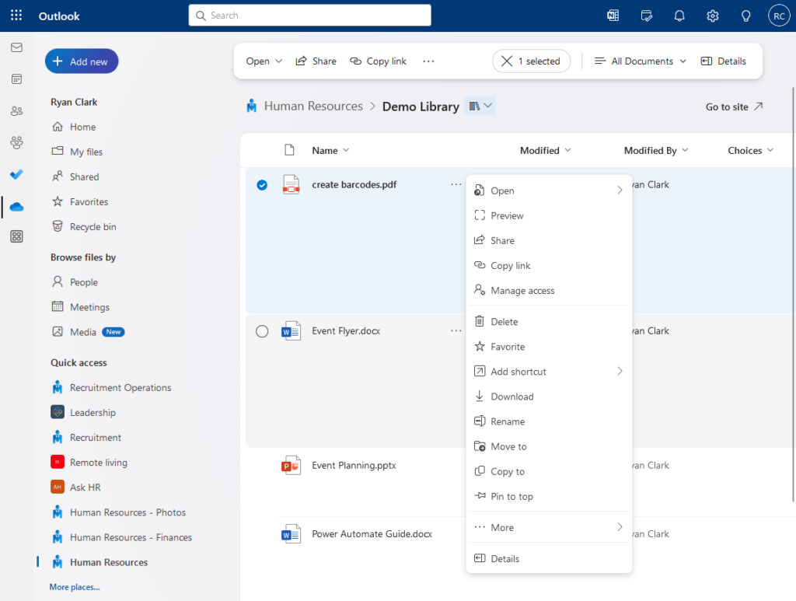Open More places link

[75, 587]
